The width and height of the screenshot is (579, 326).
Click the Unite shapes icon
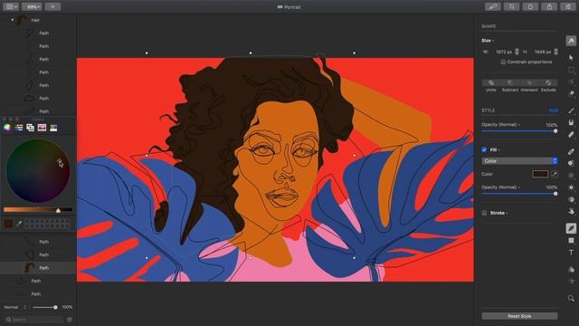tap(490, 82)
